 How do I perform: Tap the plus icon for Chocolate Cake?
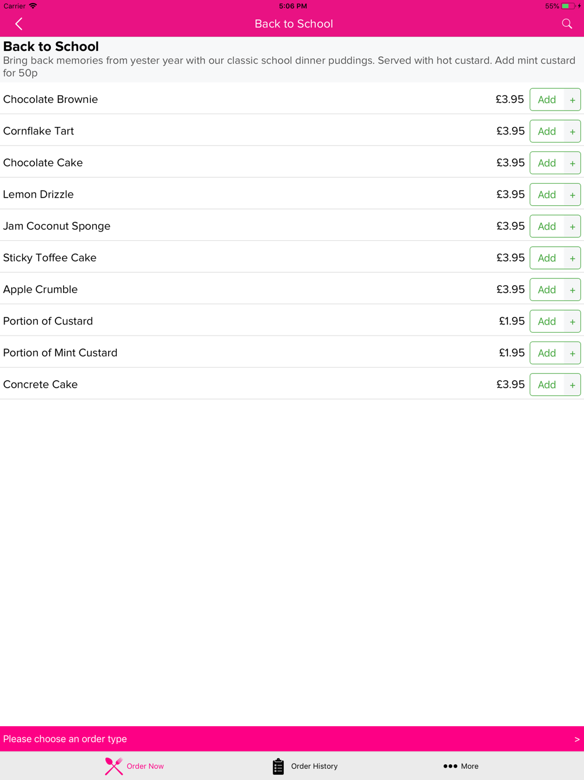[x=572, y=163]
